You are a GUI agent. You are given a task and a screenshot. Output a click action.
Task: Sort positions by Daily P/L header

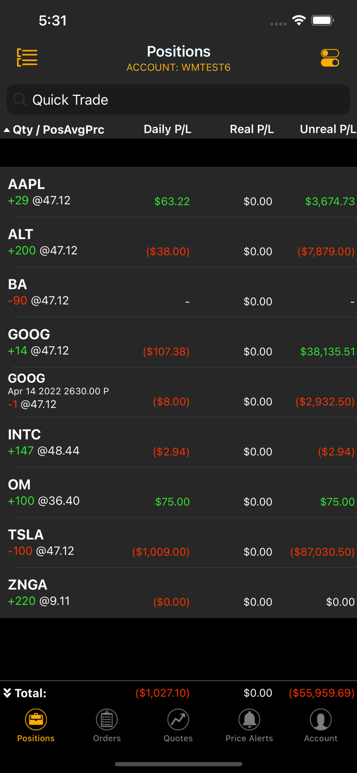click(x=167, y=129)
